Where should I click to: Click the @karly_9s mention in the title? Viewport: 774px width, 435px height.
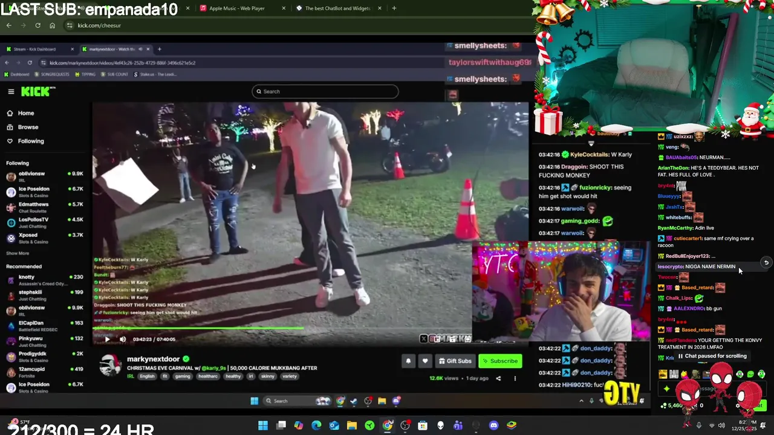[x=213, y=368]
